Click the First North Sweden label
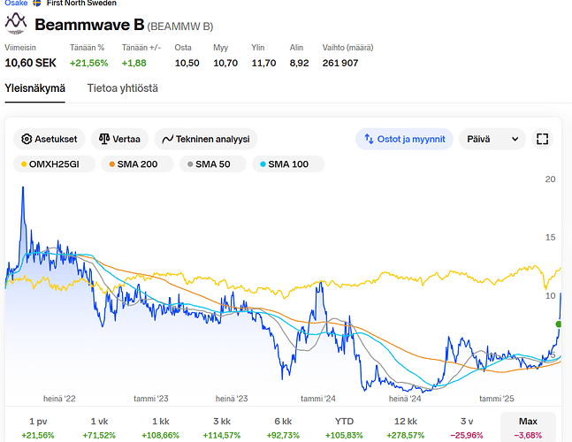 pos(81,3)
